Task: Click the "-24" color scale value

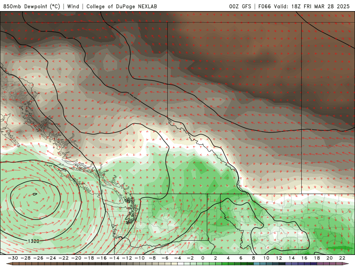Action: 51,258
